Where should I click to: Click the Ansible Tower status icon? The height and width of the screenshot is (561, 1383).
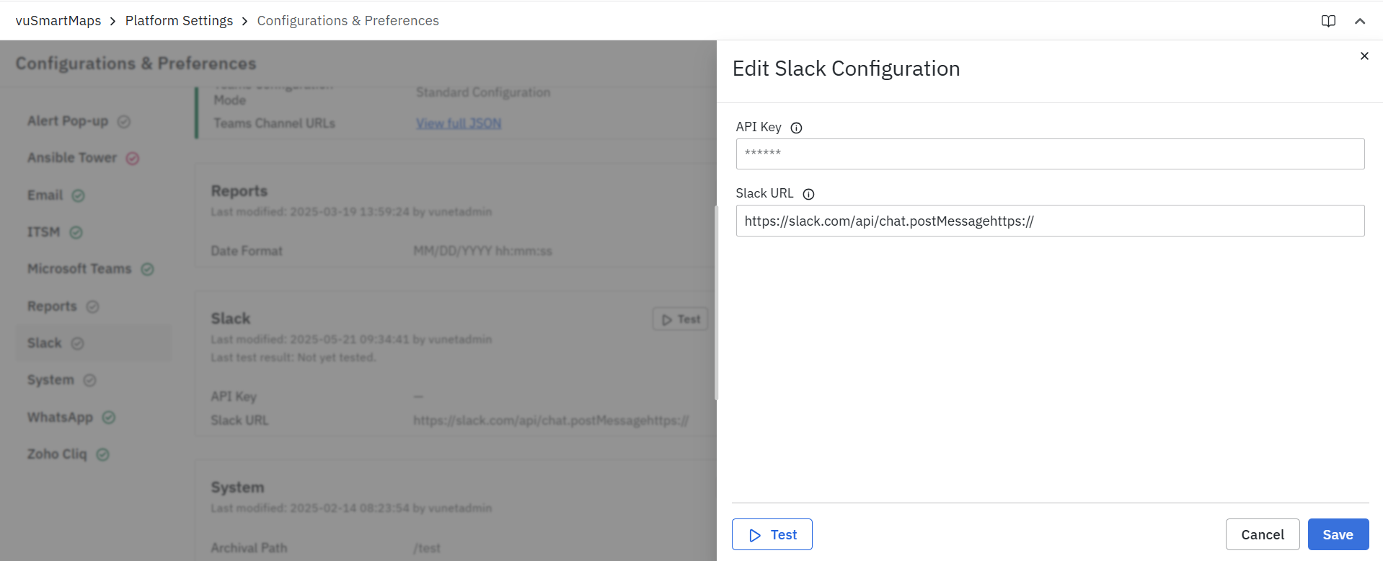(133, 158)
